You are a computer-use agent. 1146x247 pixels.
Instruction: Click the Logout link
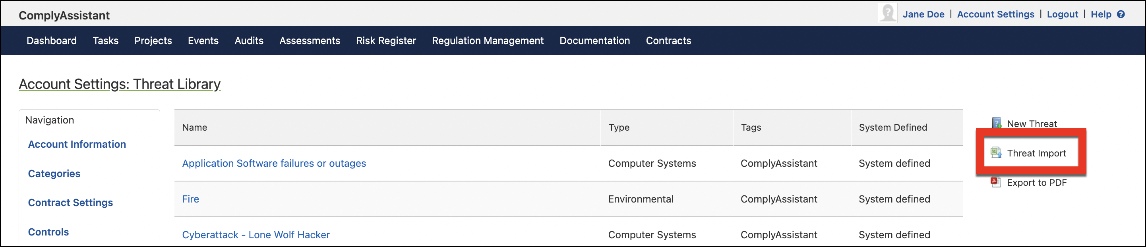1063,14
